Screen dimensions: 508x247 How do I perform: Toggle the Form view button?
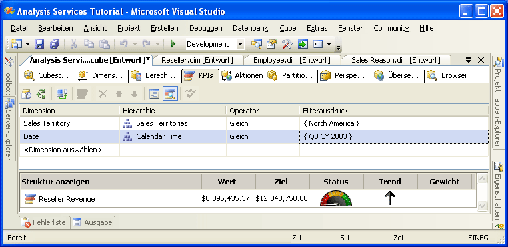pos(154,94)
